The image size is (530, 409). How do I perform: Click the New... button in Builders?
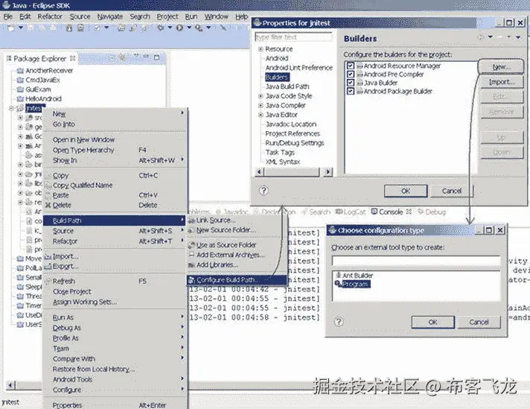click(x=501, y=67)
